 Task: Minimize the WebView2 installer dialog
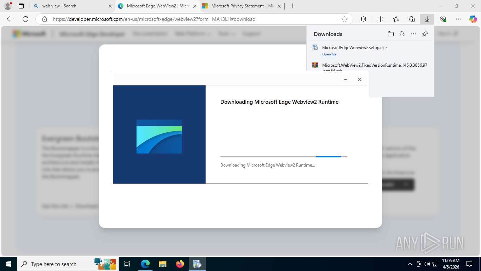click(x=346, y=79)
